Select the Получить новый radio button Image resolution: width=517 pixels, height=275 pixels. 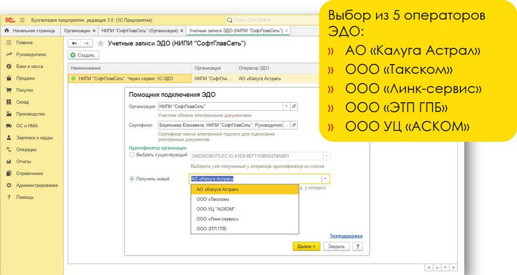pos(132,179)
